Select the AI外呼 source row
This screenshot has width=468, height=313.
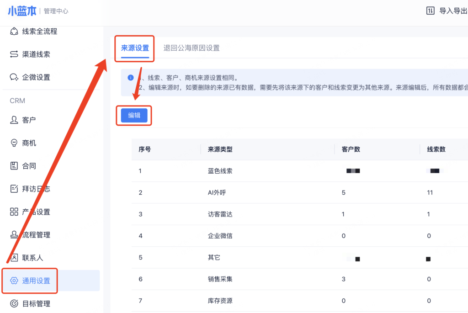point(217,193)
